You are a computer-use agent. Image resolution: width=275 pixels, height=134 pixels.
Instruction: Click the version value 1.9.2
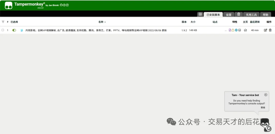pyautogui.click(x=184, y=30)
